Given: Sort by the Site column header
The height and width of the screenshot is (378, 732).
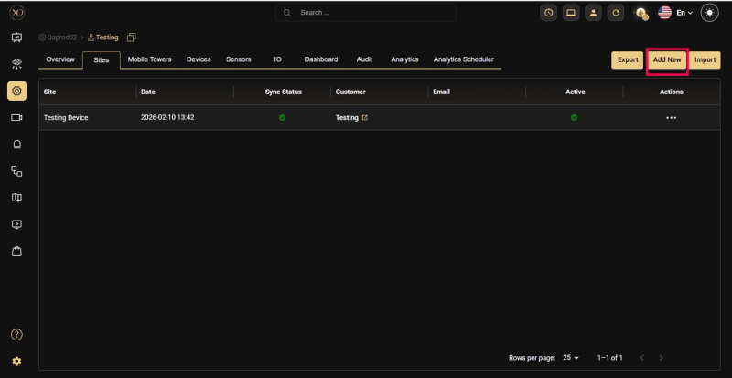Looking at the screenshot, I should click(49, 92).
